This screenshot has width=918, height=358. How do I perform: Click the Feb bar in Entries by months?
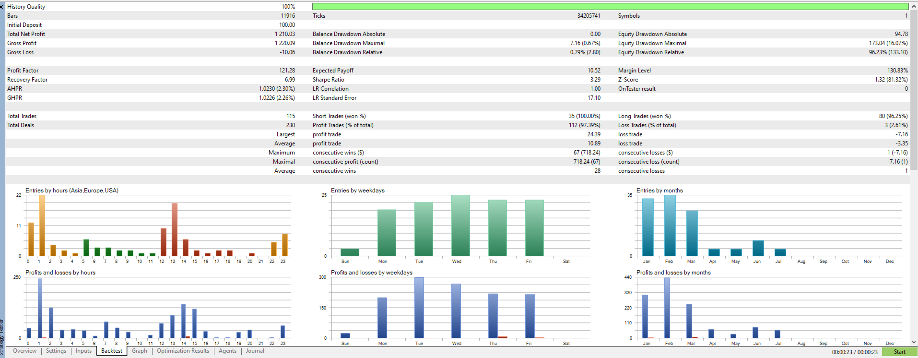670,226
